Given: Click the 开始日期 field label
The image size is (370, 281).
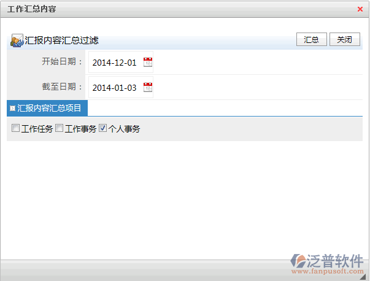Looking at the screenshot, I should pos(61,62).
